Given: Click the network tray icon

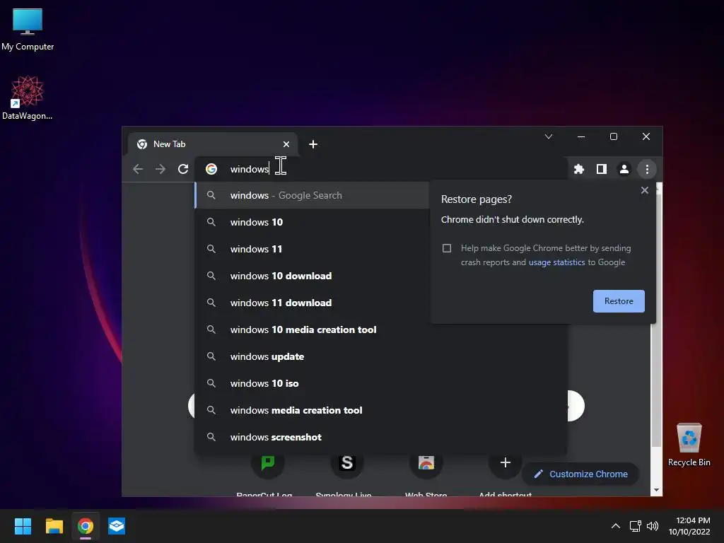Looking at the screenshot, I should pyautogui.click(x=636, y=526).
